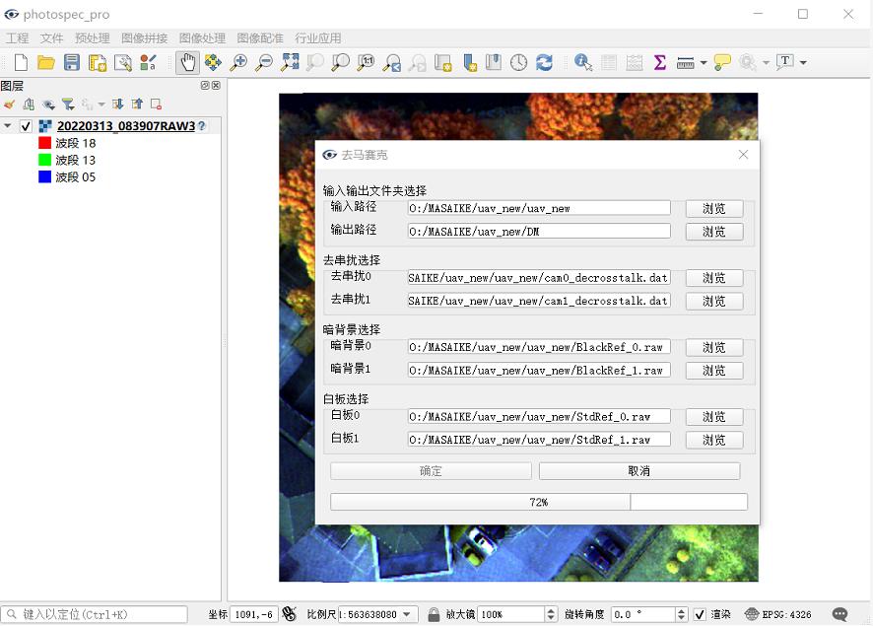The image size is (873, 626).
Task: Go to last zoom extent icon
Action: tap(392, 62)
